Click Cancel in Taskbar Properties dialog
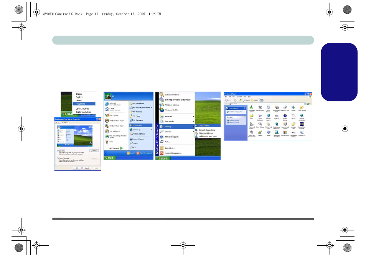This screenshot has height=258, width=366. pyautogui.click(x=87, y=168)
